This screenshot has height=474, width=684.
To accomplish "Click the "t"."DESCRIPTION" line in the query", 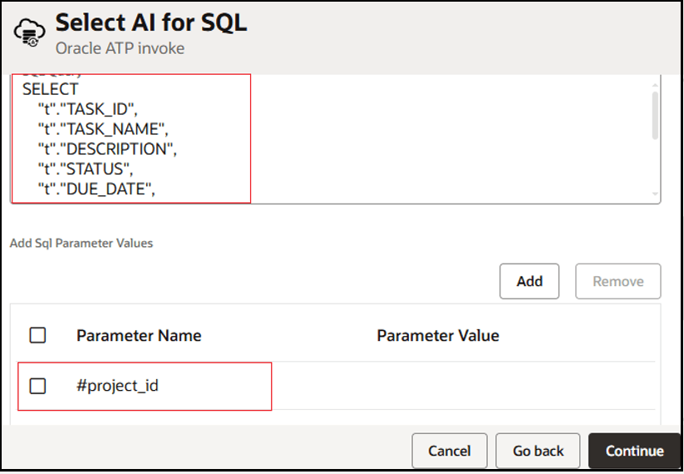I will (x=108, y=150).
